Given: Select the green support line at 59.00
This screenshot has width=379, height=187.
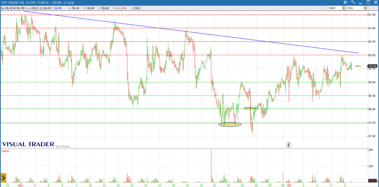Looking at the screenshot, I should coord(184,82).
